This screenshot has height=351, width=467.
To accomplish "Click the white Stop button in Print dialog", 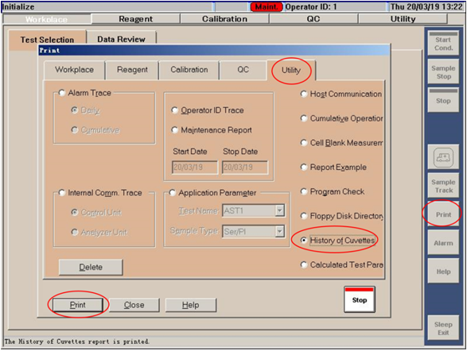I will point(359,299).
